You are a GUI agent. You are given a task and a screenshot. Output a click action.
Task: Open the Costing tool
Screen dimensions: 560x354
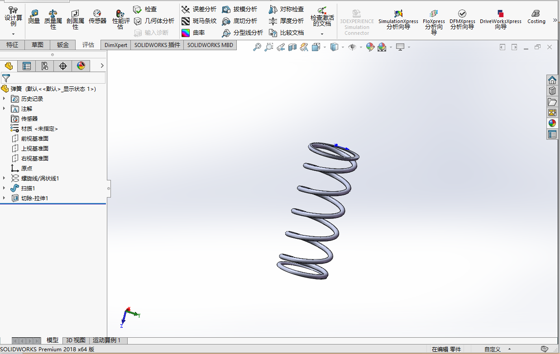536,17
